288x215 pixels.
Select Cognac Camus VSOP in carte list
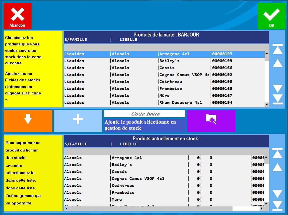(164, 75)
